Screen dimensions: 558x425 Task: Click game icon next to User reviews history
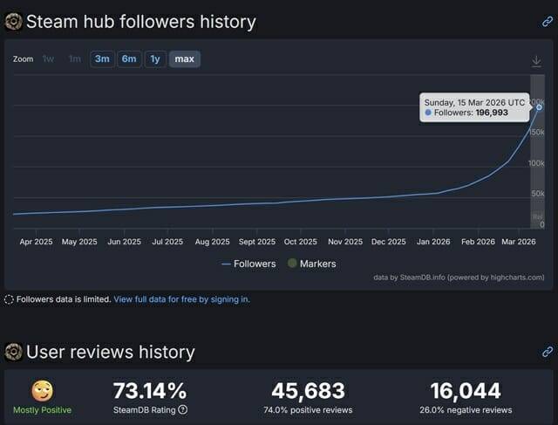14,352
